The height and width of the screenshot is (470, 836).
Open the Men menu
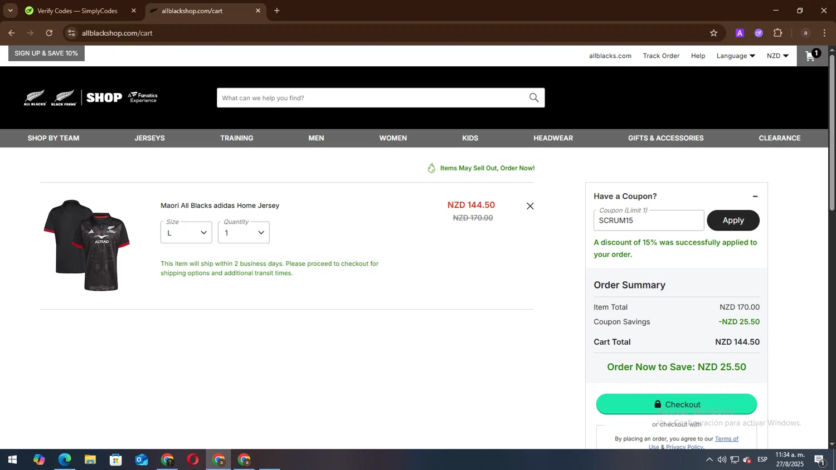[x=316, y=138]
